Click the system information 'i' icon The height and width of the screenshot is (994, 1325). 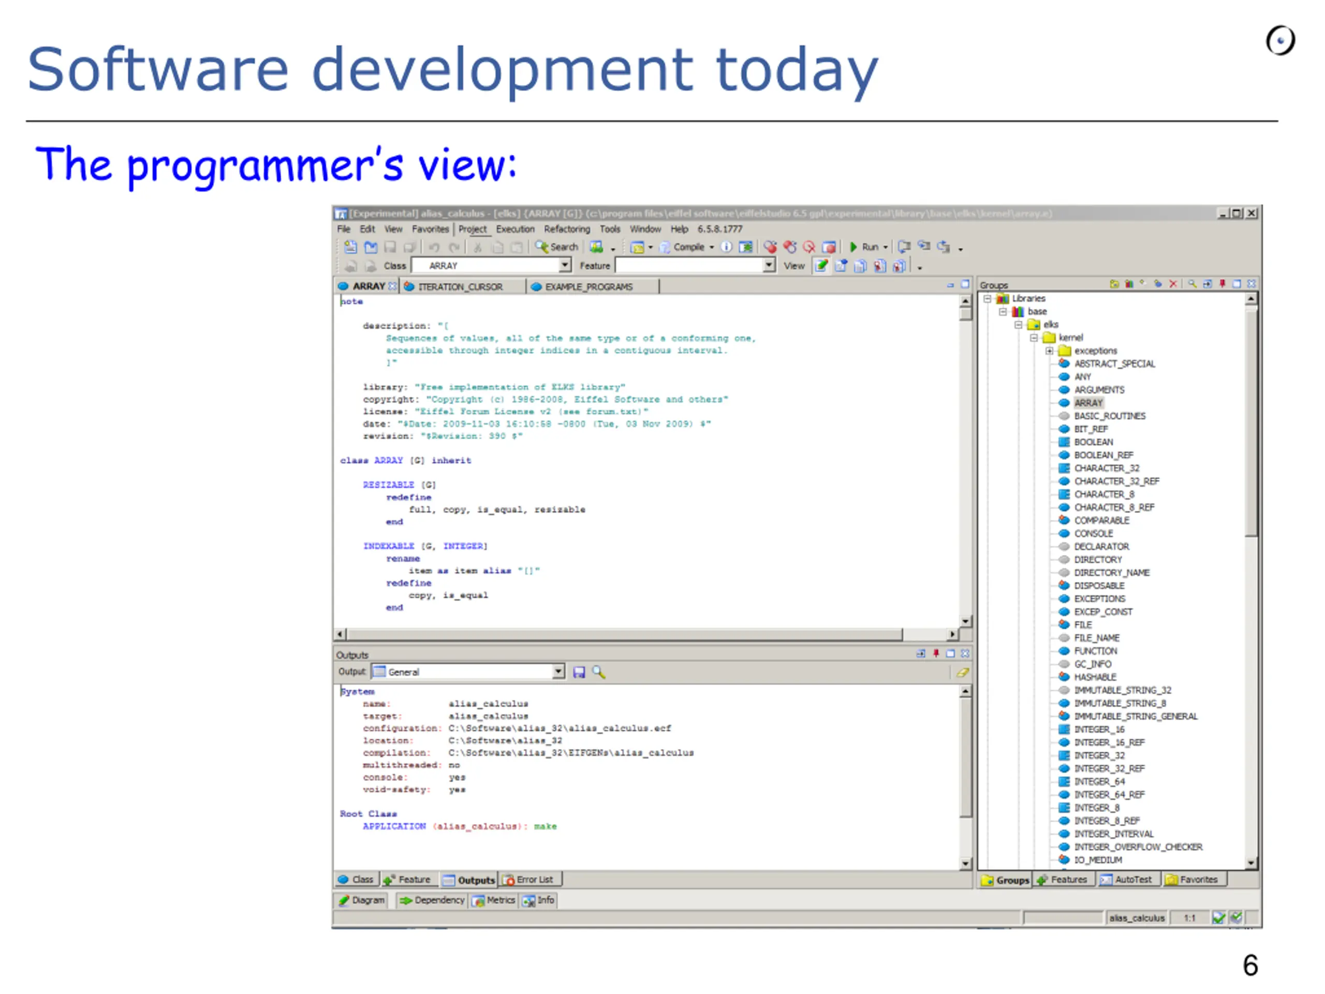pos(726,247)
